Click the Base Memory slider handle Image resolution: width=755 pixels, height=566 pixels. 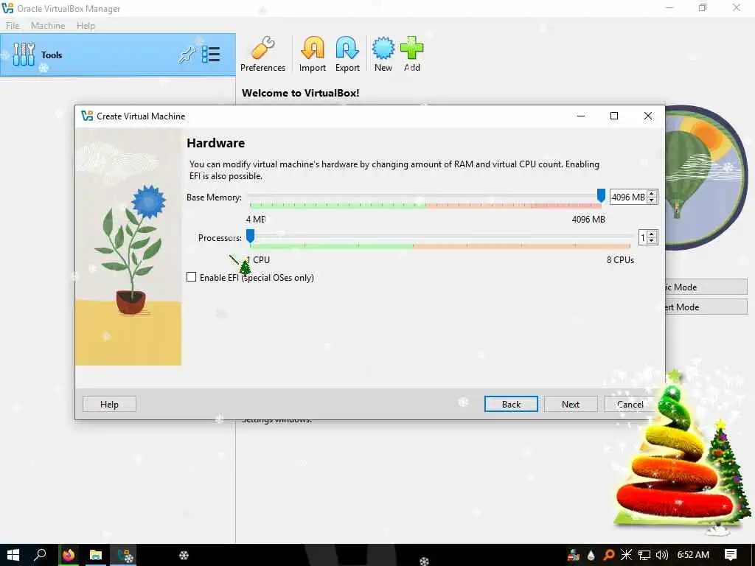[x=601, y=195]
